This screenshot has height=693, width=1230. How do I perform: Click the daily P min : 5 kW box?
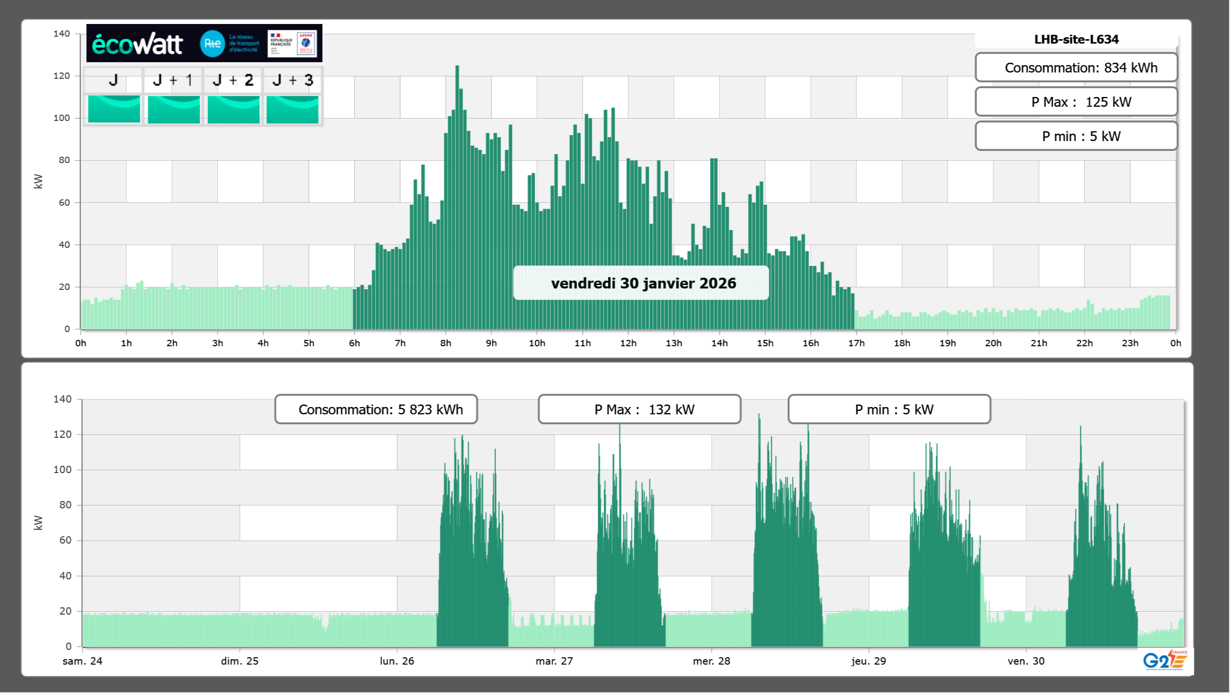tap(1076, 136)
